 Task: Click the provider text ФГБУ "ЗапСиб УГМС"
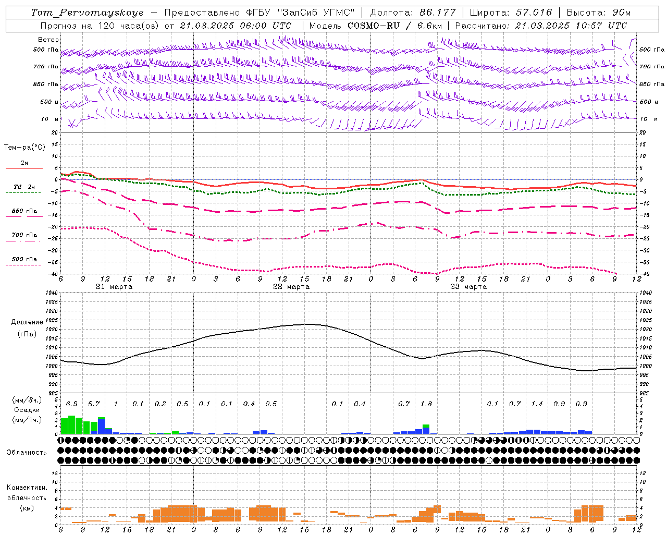point(300,13)
